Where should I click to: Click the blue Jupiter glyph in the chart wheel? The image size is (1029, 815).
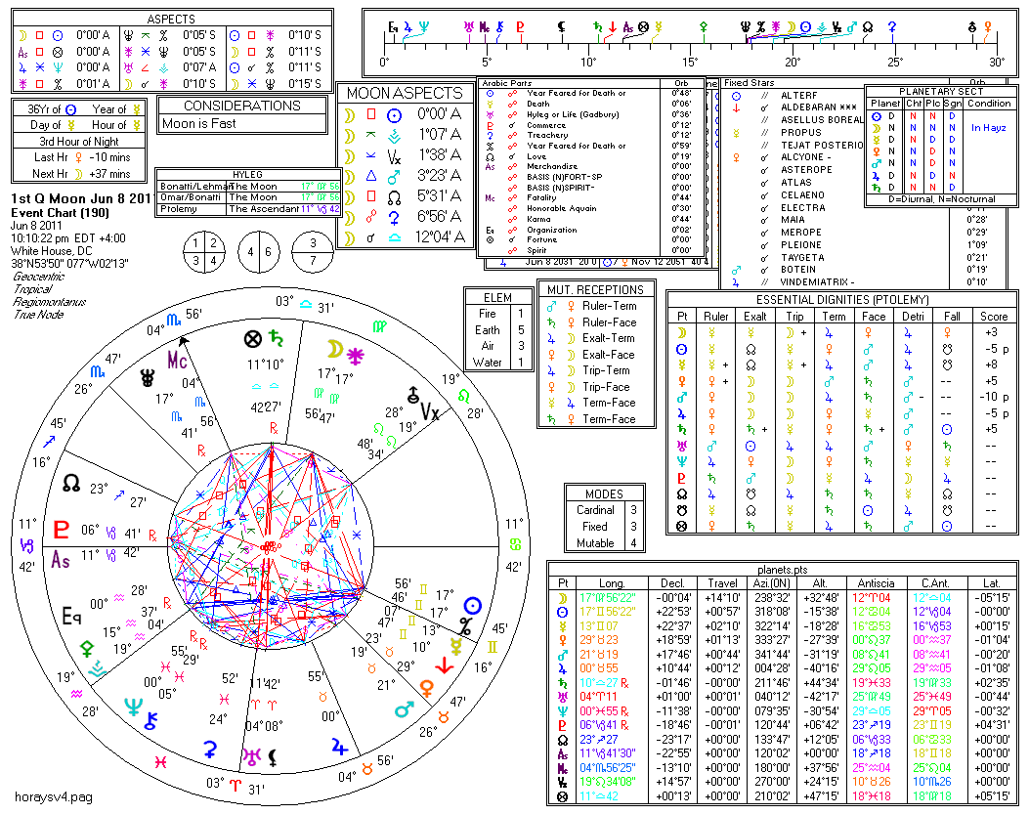pos(339,748)
